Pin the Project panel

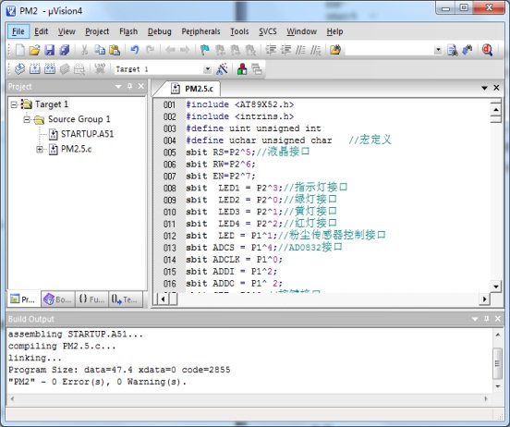[129, 86]
